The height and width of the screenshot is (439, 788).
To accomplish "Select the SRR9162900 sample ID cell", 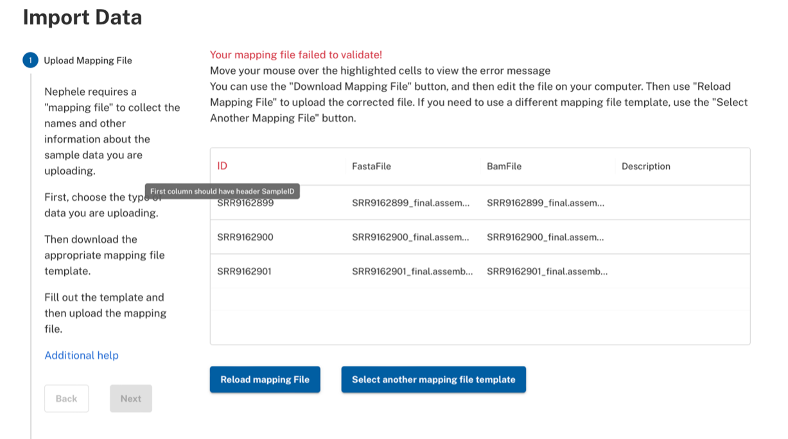I will pyautogui.click(x=245, y=237).
